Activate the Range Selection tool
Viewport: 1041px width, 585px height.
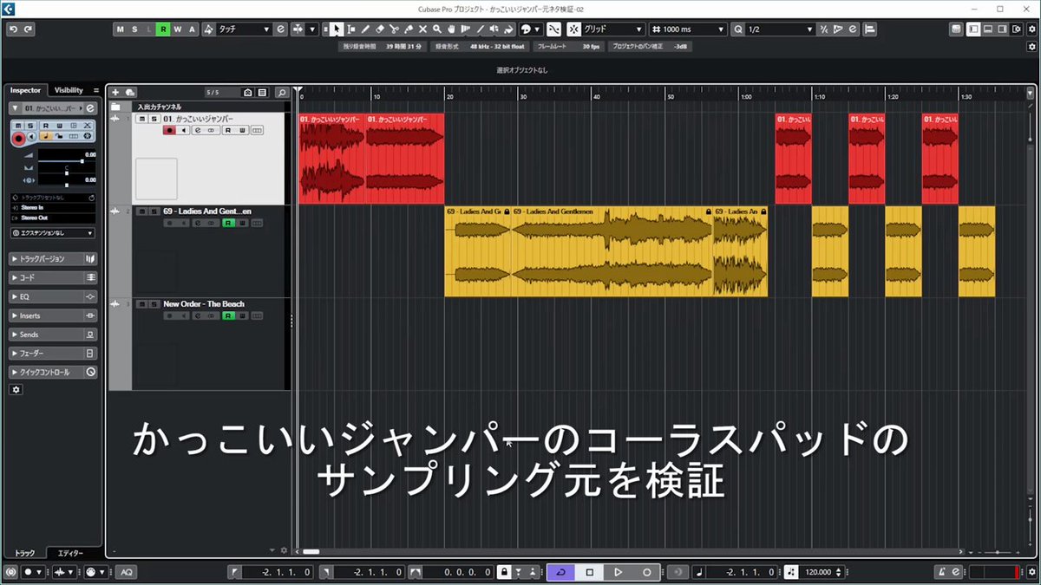pyautogui.click(x=352, y=29)
